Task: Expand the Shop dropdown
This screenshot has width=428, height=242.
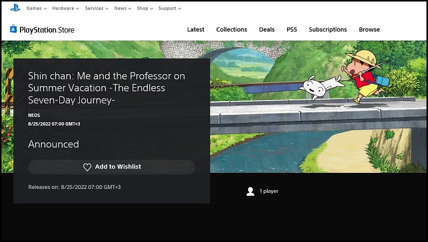Action: coord(144,9)
